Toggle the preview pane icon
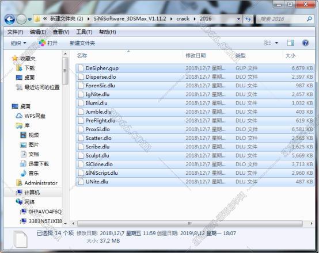The height and width of the screenshot is (253, 319). (290, 43)
